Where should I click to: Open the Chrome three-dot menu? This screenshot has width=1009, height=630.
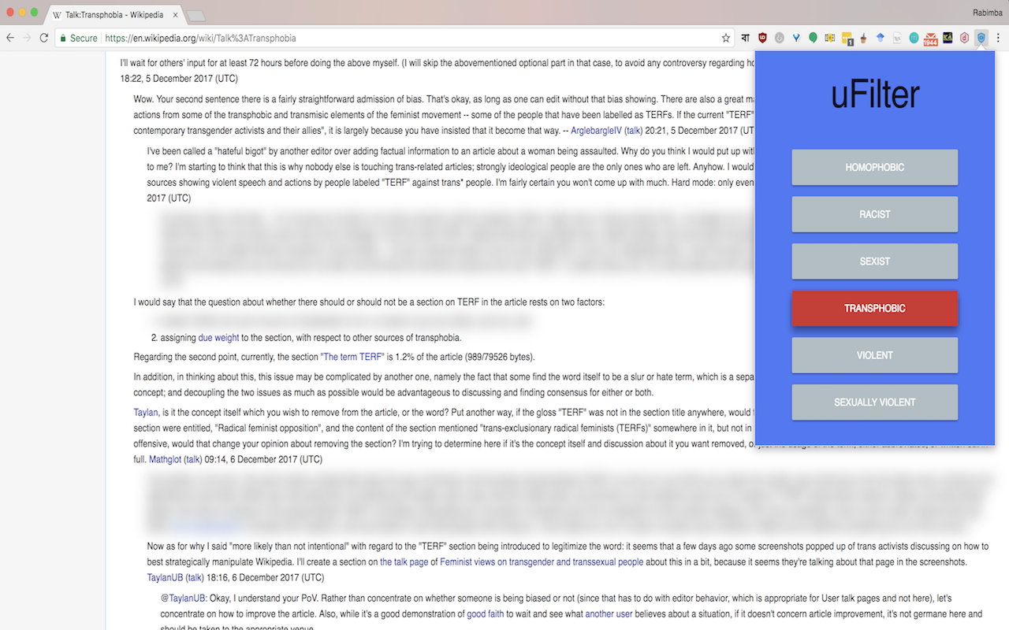click(x=998, y=38)
